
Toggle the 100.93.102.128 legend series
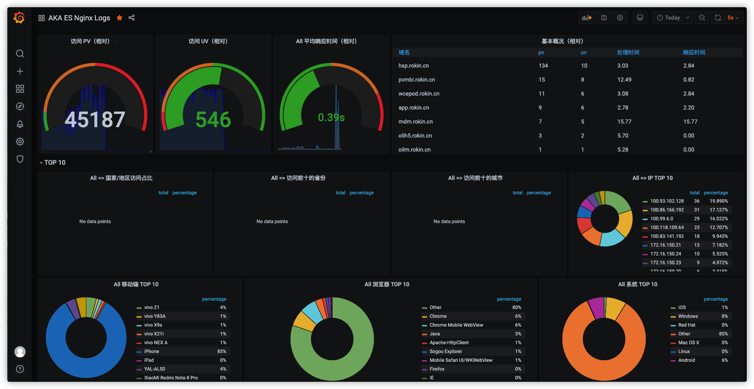coord(667,201)
